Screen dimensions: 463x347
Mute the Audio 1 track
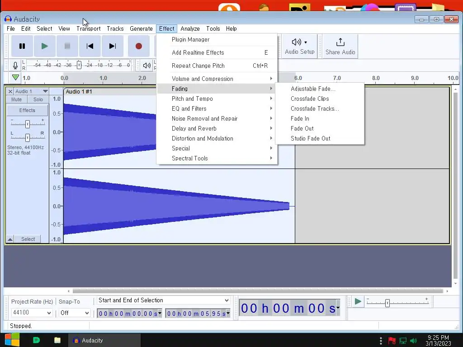click(17, 100)
